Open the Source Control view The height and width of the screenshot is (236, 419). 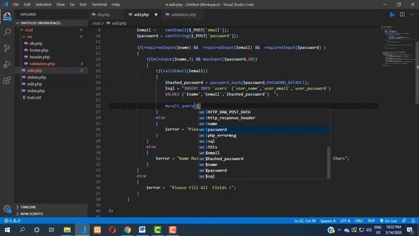pyautogui.click(x=7, y=48)
